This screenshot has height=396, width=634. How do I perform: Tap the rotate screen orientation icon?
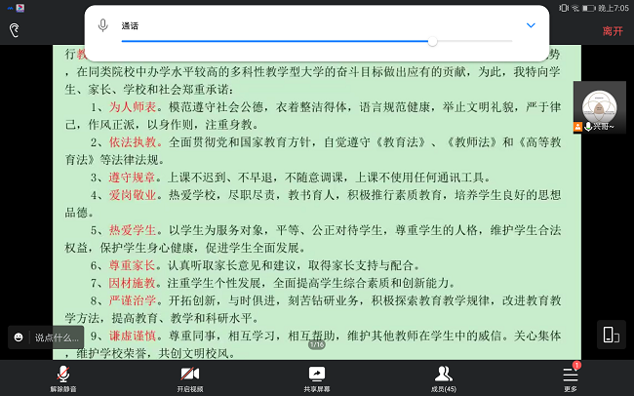tap(611, 335)
